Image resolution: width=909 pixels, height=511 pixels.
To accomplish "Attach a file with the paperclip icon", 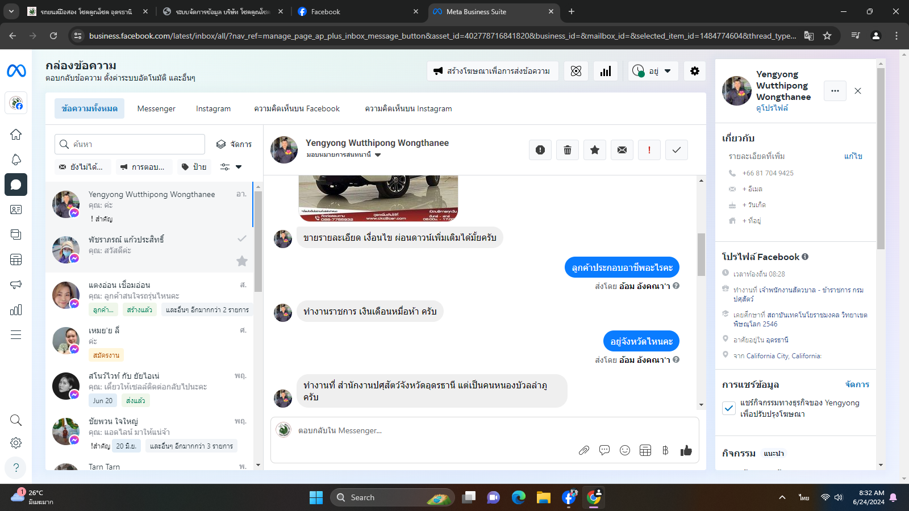I will pos(584,450).
